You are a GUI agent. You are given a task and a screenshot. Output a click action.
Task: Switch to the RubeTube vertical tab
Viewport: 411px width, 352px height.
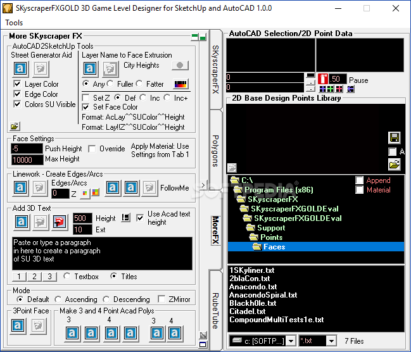click(215, 311)
